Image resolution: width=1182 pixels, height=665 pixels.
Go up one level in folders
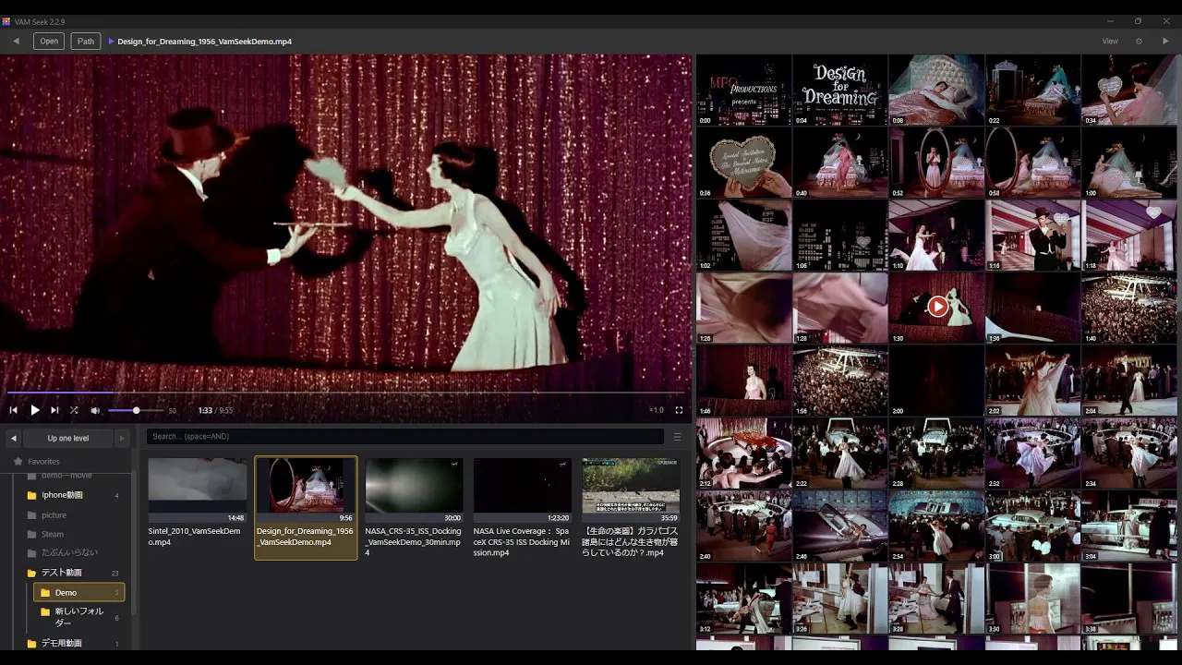68,438
